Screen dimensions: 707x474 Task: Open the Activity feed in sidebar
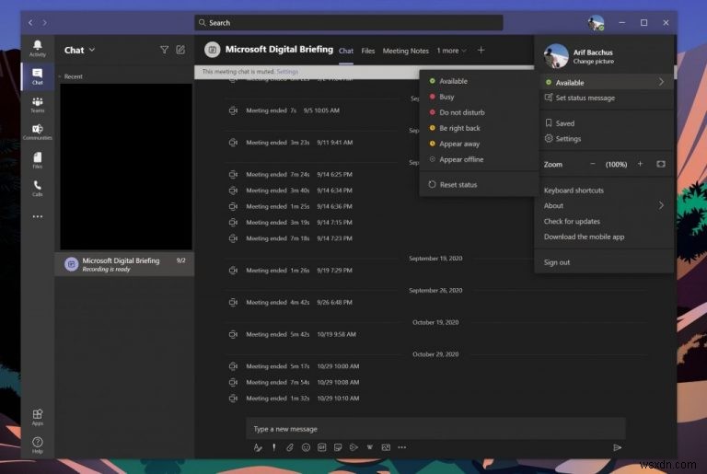click(x=38, y=48)
